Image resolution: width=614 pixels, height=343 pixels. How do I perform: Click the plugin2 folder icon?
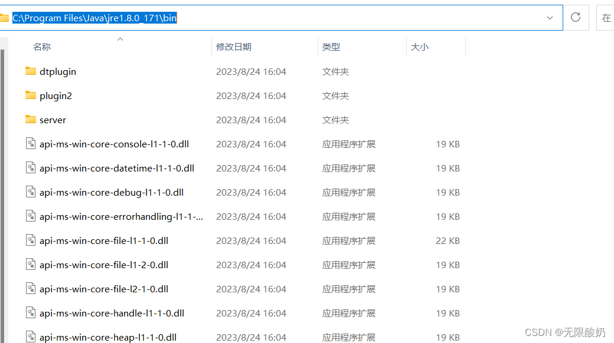(x=31, y=95)
